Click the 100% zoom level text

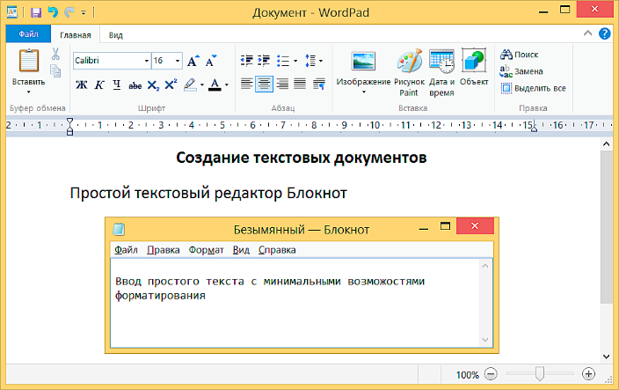[468, 374]
